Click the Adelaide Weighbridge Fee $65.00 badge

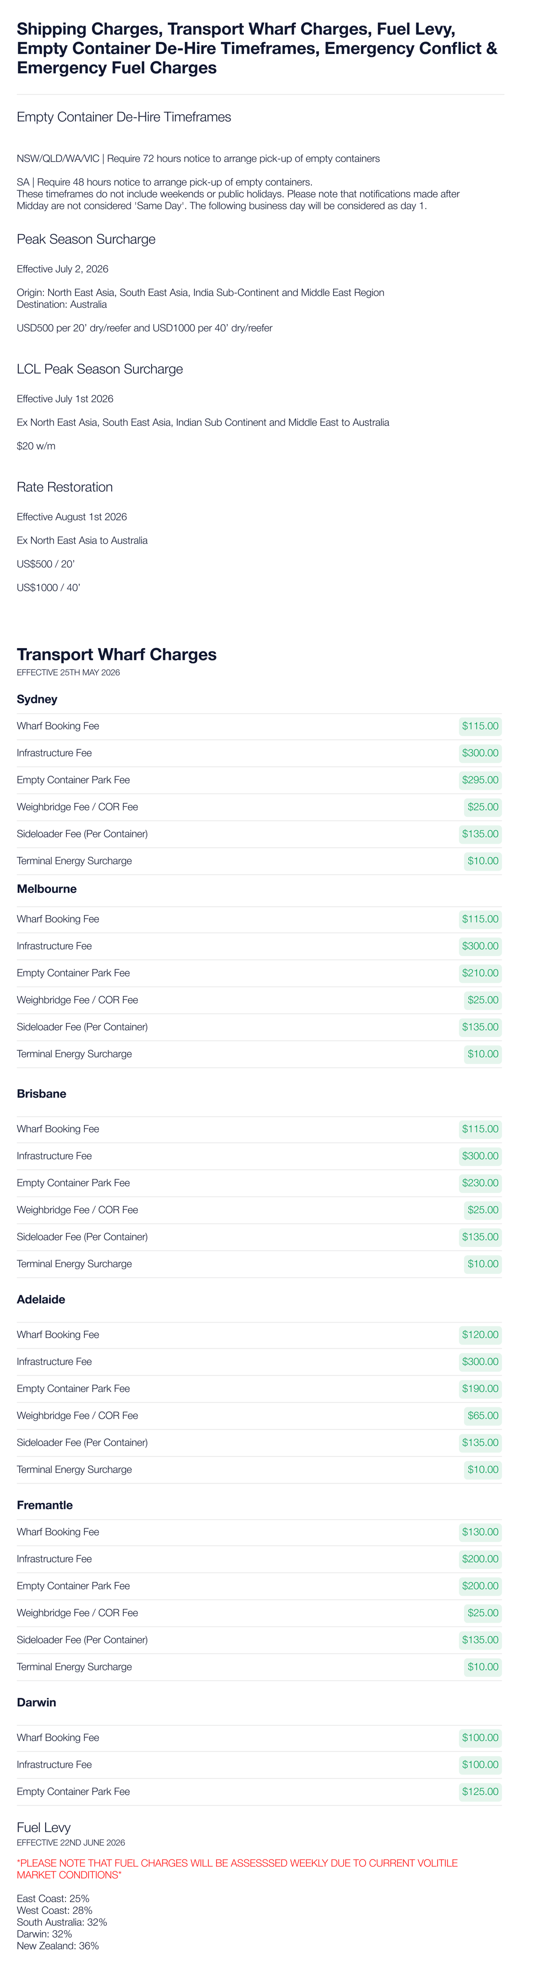pyautogui.click(x=483, y=1416)
